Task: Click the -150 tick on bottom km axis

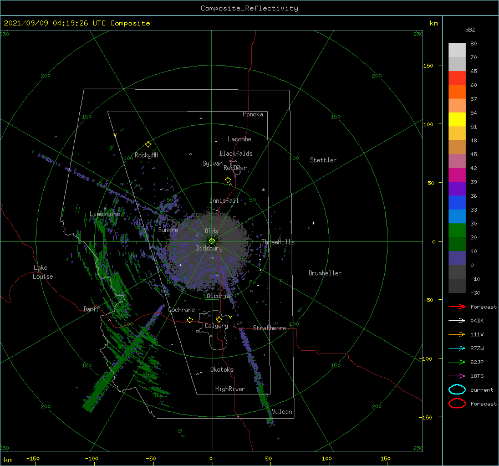Action: pyautogui.click(x=33, y=458)
